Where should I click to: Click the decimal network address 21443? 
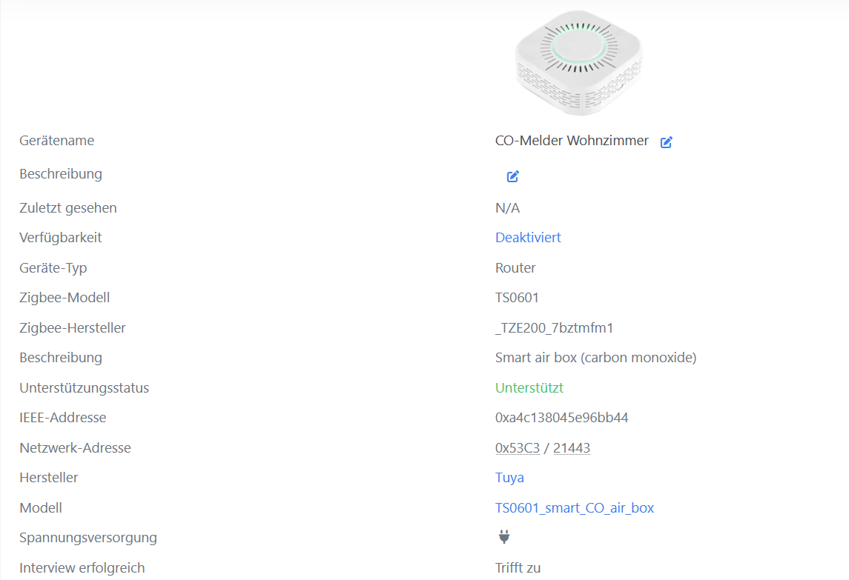[x=572, y=447]
